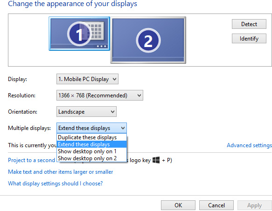Click the Detect button
272x211 pixels.
(249, 24)
